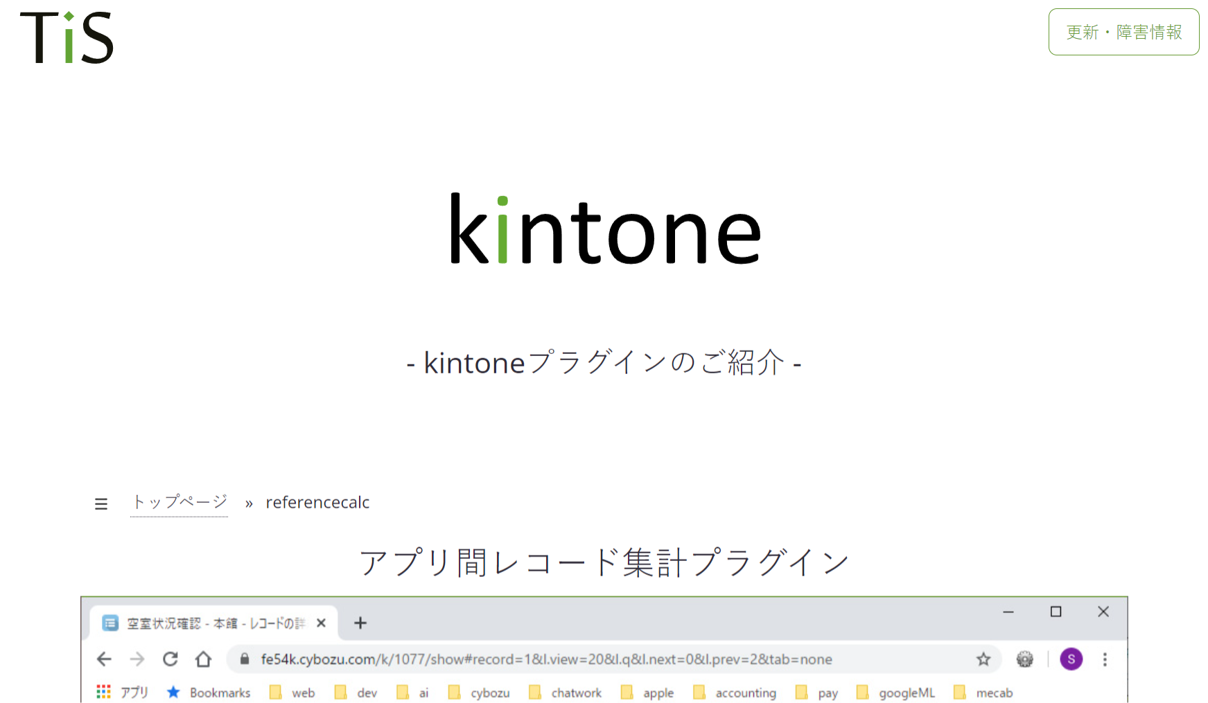Open the cybozu bookmark folder
The image size is (1208, 703).
pyautogui.click(x=479, y=693)
